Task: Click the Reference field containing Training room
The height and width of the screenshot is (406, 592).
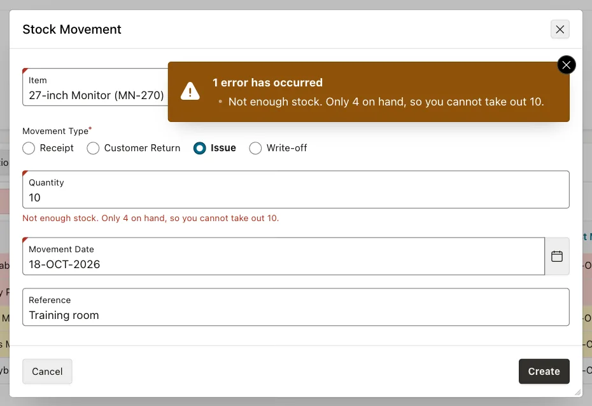Action: click(295, 308)
